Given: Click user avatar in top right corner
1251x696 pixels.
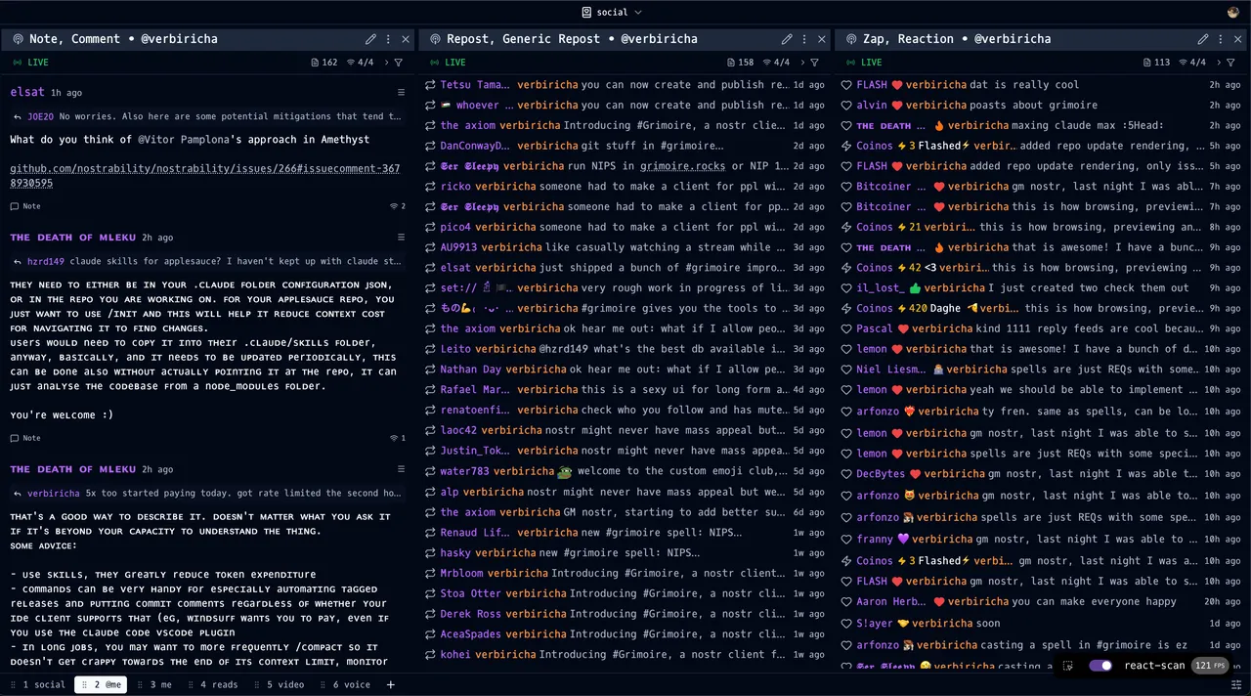Looking at the screenshot, I should [x=1232, y=13].
